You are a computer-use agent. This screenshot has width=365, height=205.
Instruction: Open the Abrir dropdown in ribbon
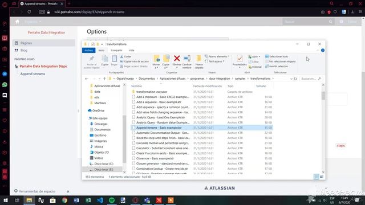coord(254,56)
